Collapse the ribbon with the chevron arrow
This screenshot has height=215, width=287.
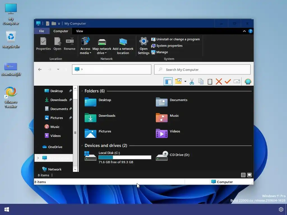tap(244, 31)
